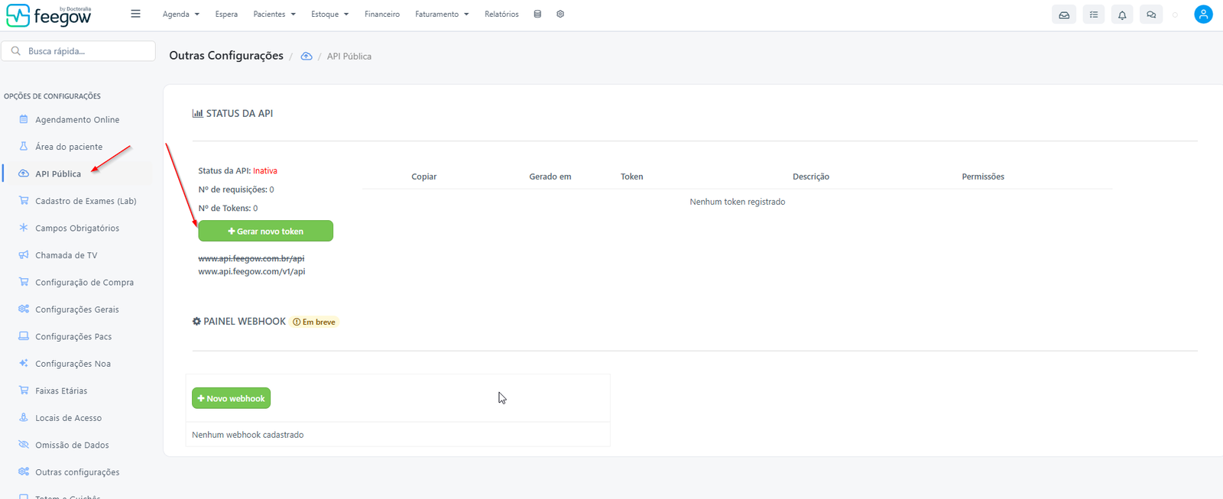Click the Campos Obrigatórios asterisk icon
Viewport: 1223px width, 499px height.
(x=24, y=228)
